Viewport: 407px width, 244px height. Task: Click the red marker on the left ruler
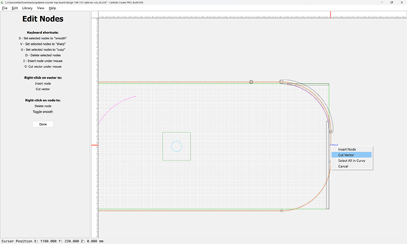[94, 144]
